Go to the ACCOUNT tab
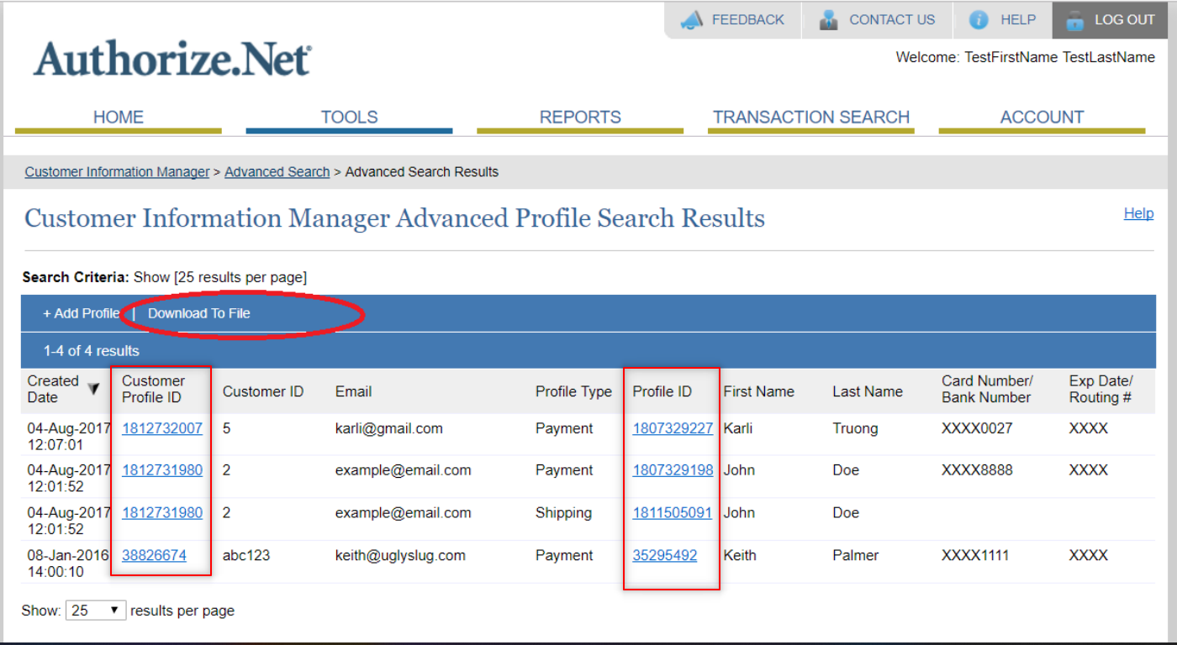 pos(1042,118)
